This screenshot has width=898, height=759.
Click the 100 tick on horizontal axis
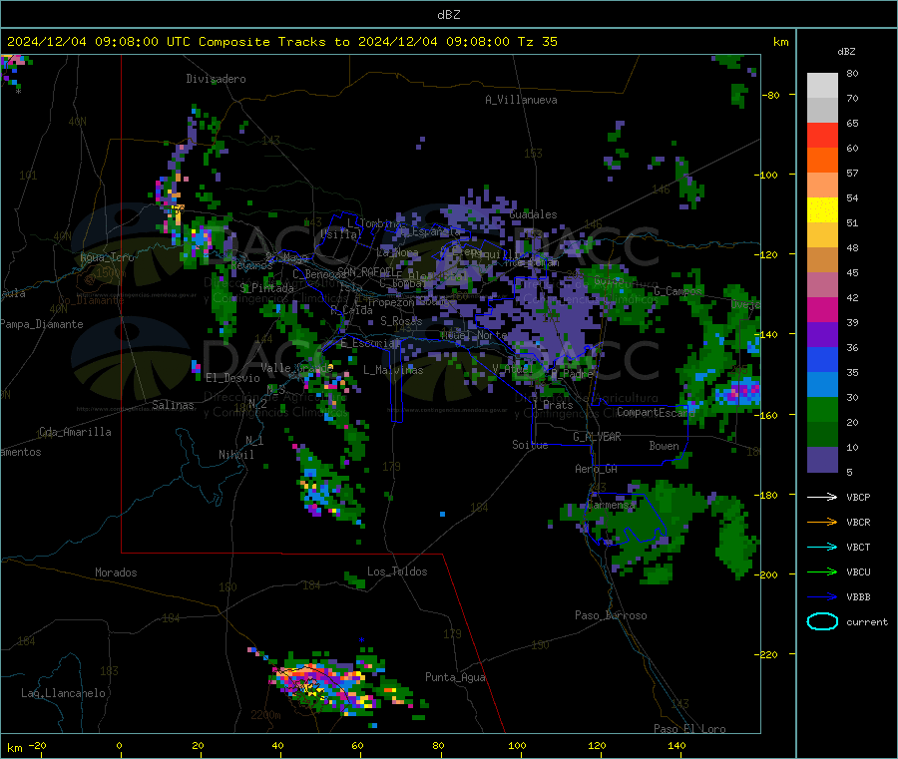click(x=517, y=745)
